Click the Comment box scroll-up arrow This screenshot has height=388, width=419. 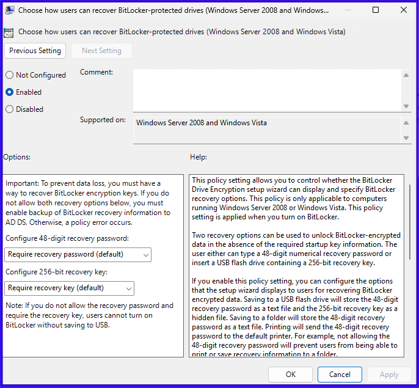[406, 75]
